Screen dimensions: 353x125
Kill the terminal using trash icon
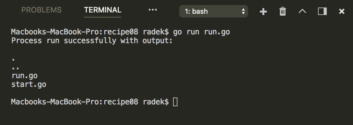[x=282, y=12]
